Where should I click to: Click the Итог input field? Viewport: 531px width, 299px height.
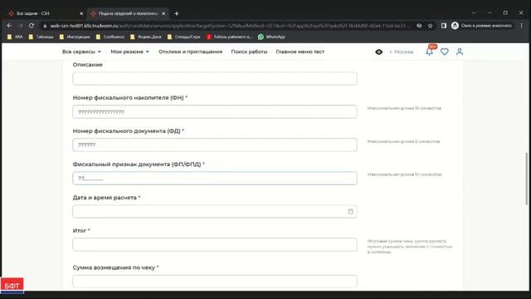pyautogui.click(x=215, y=244)
